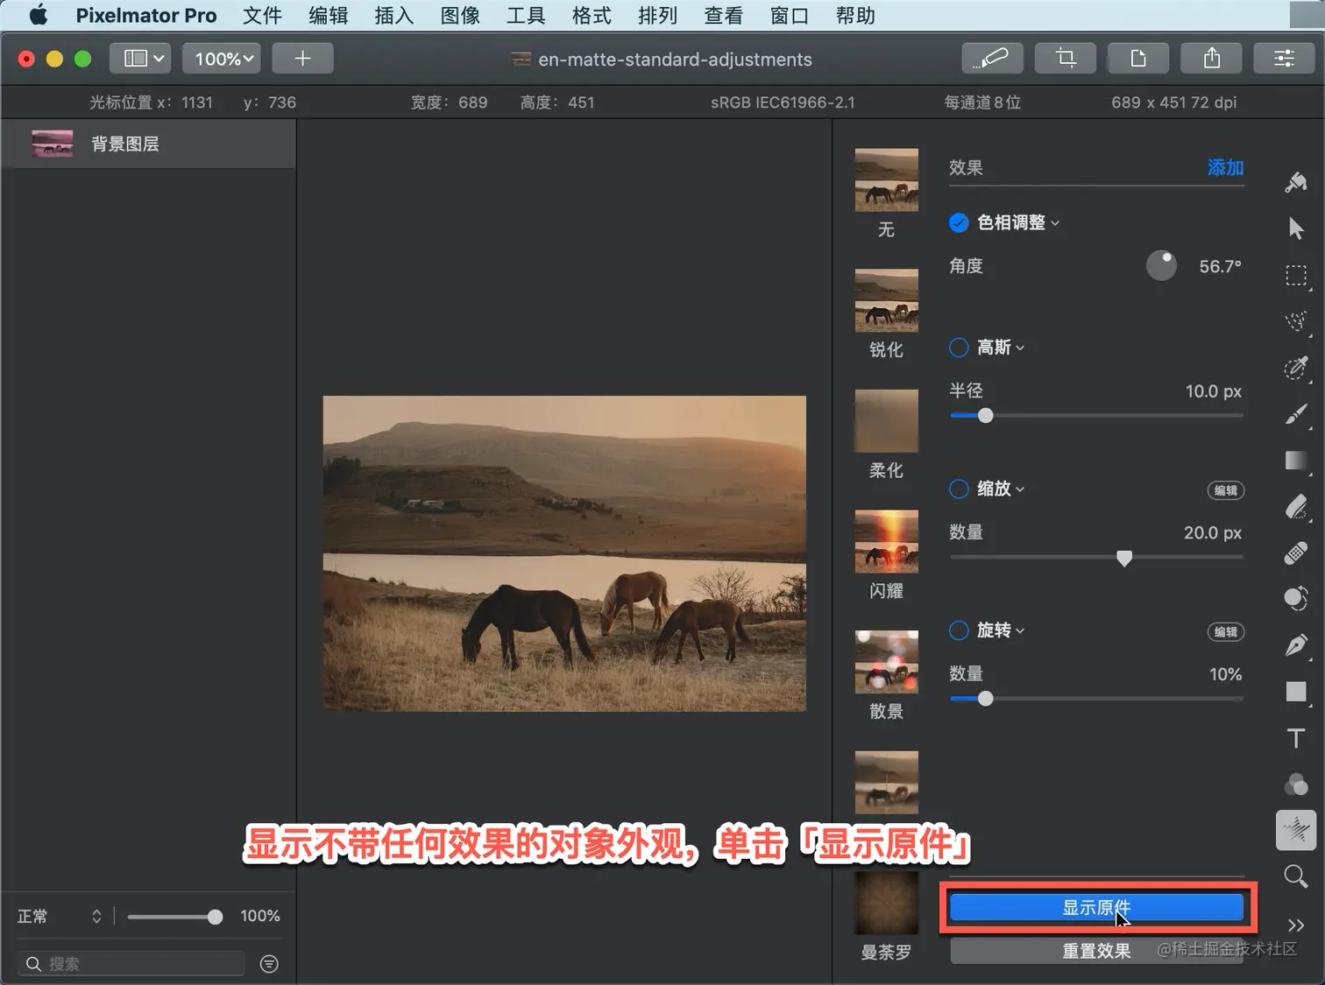This screenshot has height=985, width=1325.
Task: Open the 图像 menu
Action: pos(460,16)
